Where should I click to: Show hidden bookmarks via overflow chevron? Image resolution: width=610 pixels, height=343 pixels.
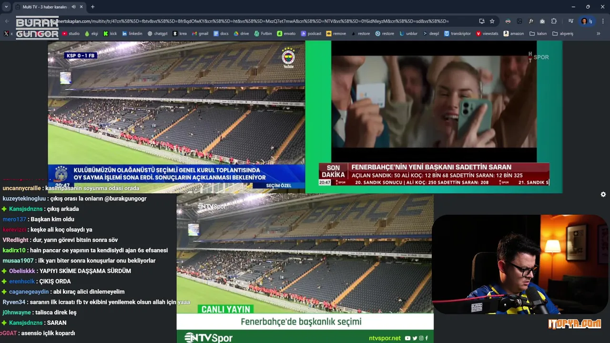(x=599, y=34)
